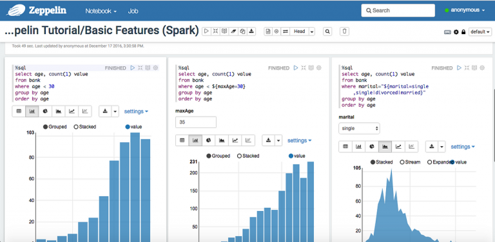The height and width of the screenshot is (242, 495).
Task: Open the Notebook menu
Action: [101, 11]
